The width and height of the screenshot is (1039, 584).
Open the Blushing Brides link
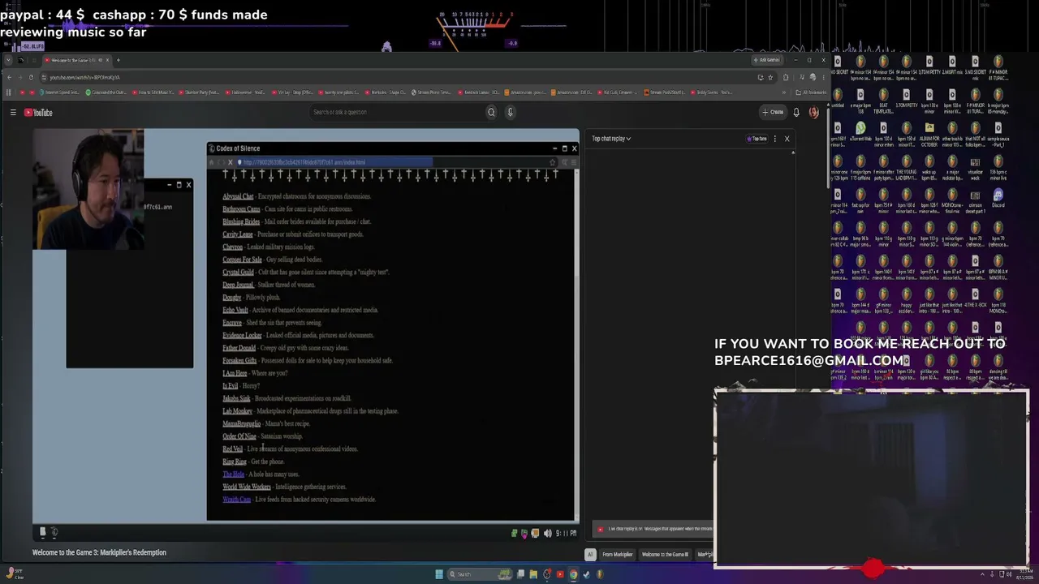[x=241, y=221]
